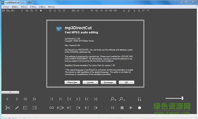Zoom out with the magnifier minus icon
This screenshot has height=119, width=198.
[122, 99]
